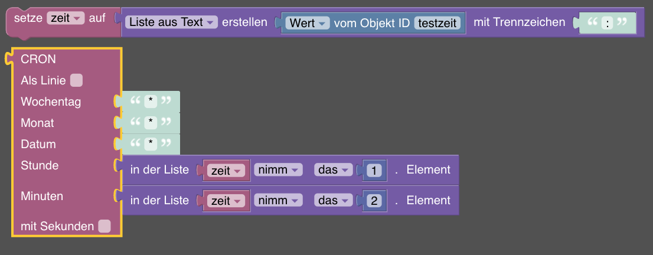Open 'zeit' variable dropdown in Minuten row
The image size is (653, 255).
tap(227, 201)
